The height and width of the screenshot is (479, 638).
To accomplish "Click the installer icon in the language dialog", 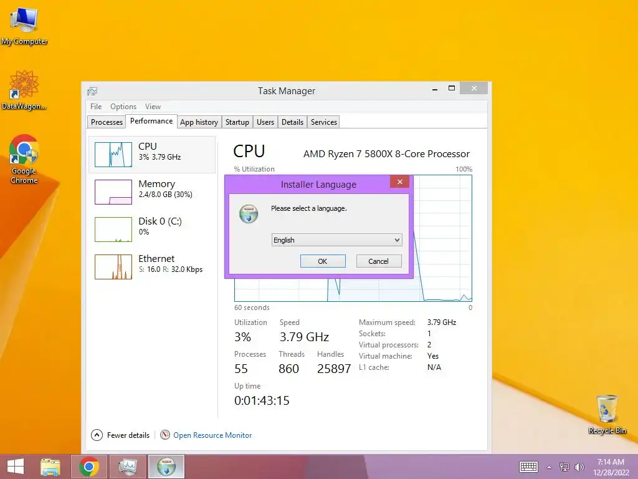I will pos(249,214).
